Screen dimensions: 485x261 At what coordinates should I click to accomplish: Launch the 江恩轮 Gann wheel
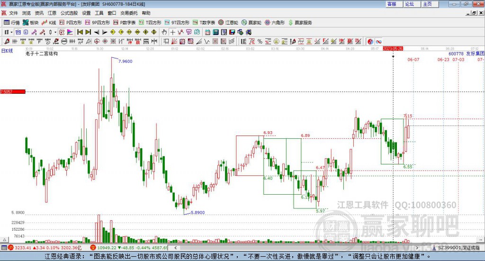click(228, 23)
